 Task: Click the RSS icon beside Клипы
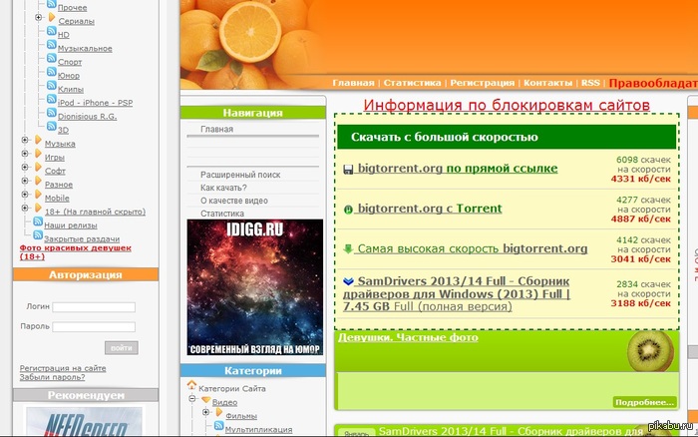pyautogui.click(x=51, y=89)
